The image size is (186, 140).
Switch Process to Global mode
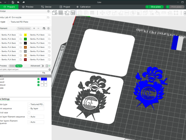(x=12, y=66)
